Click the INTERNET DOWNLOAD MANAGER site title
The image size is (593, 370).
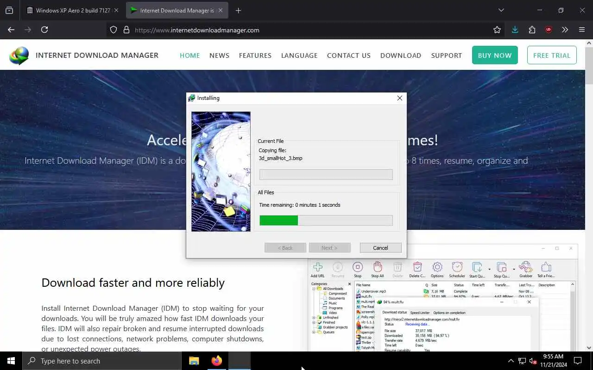[97, 55]
